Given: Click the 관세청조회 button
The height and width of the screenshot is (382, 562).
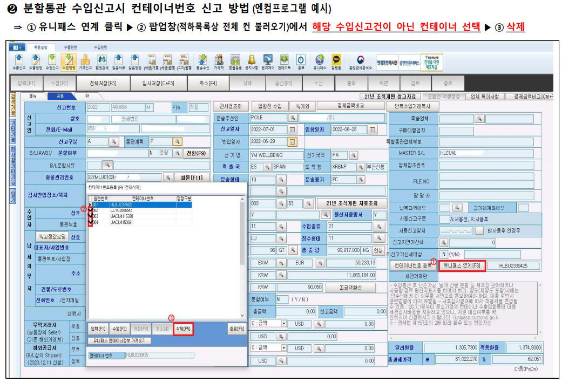Looking at the screenshot, I should pos(230,106).
